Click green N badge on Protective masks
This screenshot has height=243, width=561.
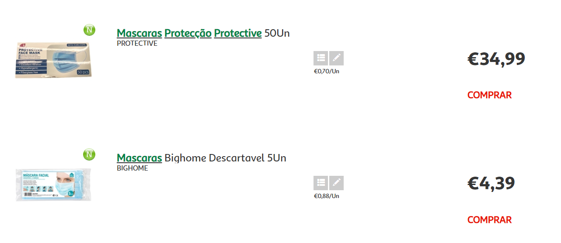coord(89,30)
